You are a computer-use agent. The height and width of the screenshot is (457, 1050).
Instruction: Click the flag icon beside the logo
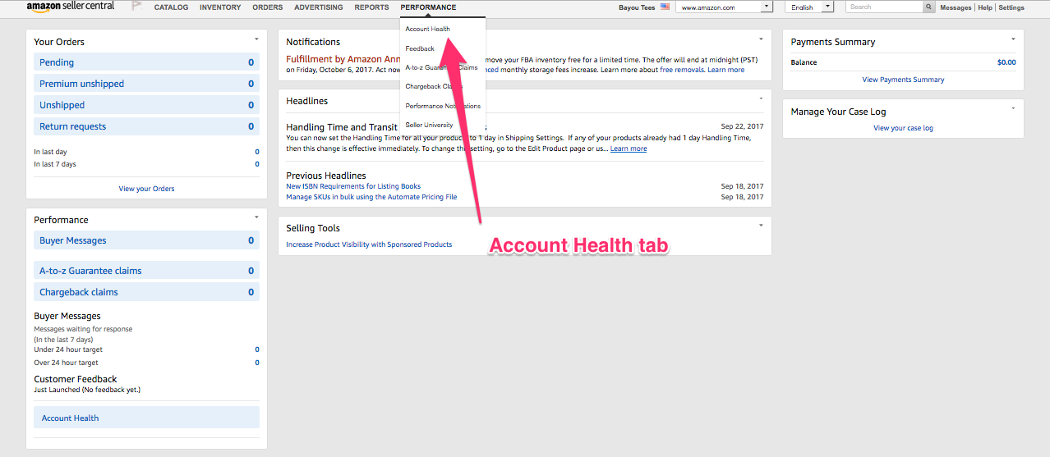136,7
